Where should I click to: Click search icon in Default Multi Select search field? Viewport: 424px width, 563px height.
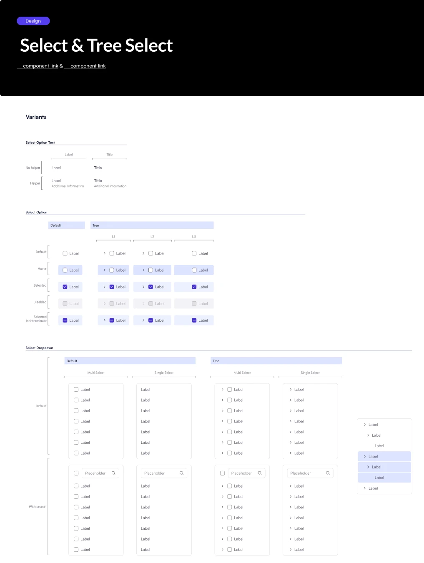(113, 473)
